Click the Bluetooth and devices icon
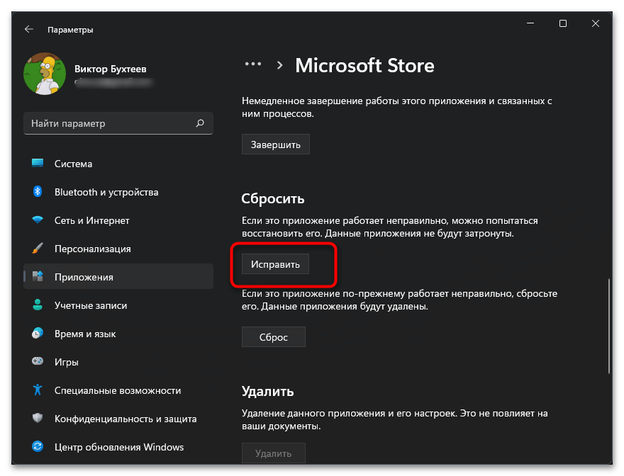Screen dimensions: 624x476 (38, 192)
